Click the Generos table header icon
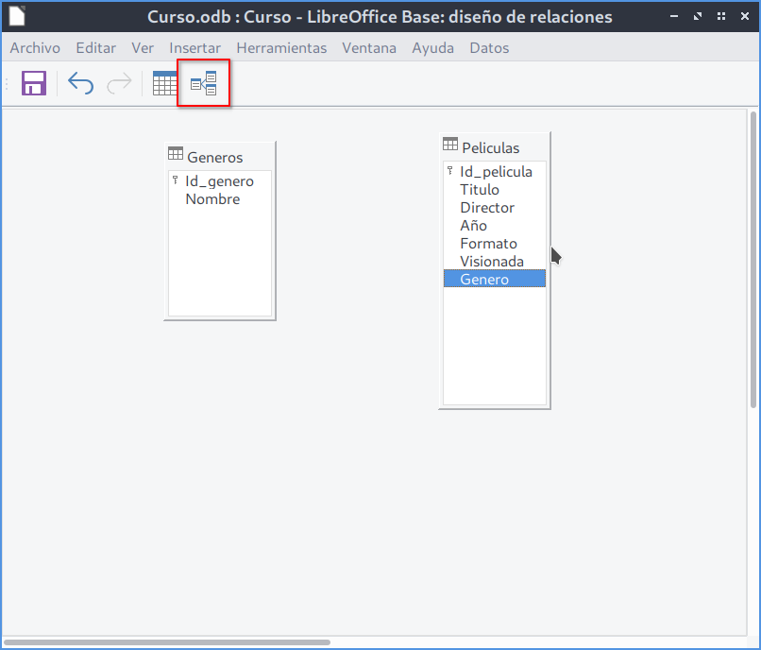The image size is (761, 650). click(x=176, y=155)
